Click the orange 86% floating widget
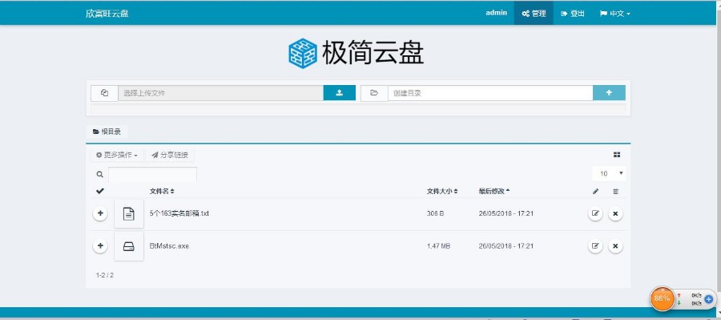721x320 pixels. (663, 298)
